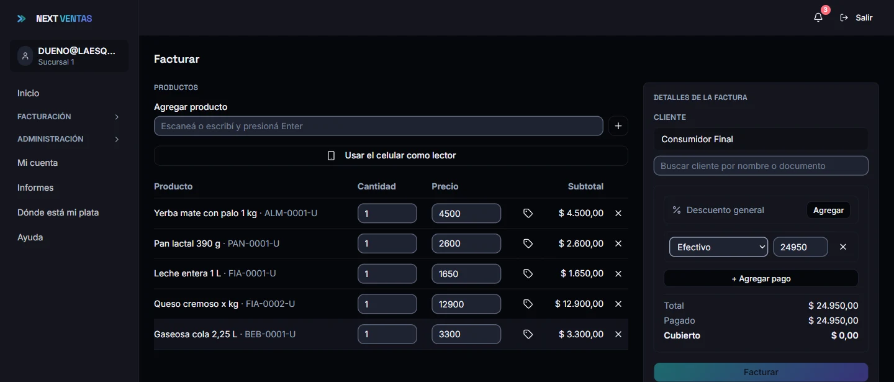Click Usar el celular como lector

coord(391,155)
